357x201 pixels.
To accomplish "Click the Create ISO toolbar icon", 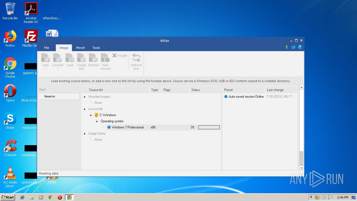I will [x=81, y=58].
